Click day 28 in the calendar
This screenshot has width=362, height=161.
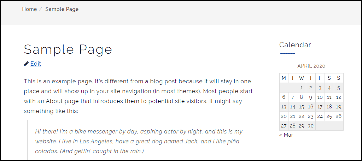tap(293, 126)
